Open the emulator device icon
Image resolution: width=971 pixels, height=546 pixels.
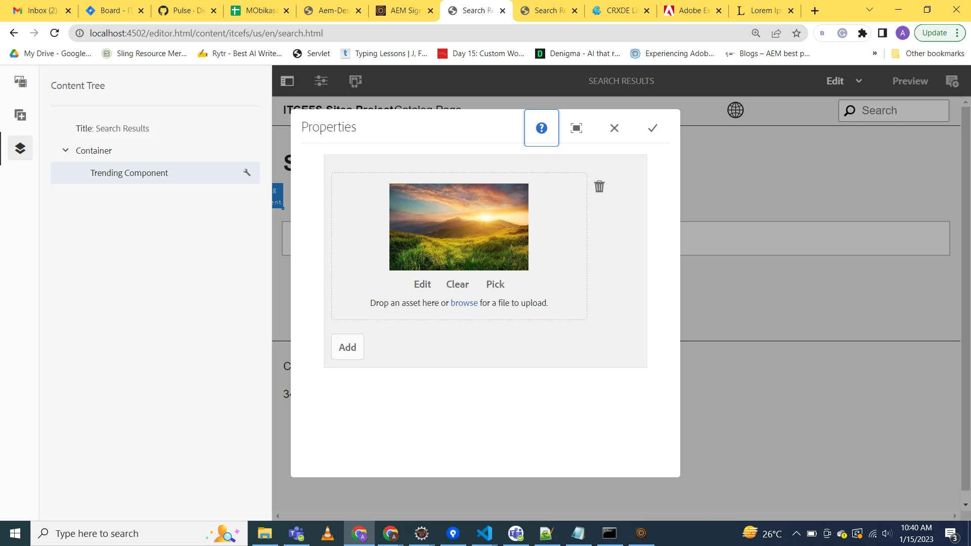[x=355, y=81]
